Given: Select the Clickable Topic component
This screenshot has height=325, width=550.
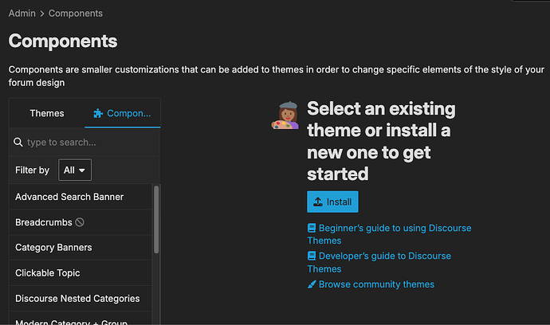Looking at the screenshot, I should point(81,272).
